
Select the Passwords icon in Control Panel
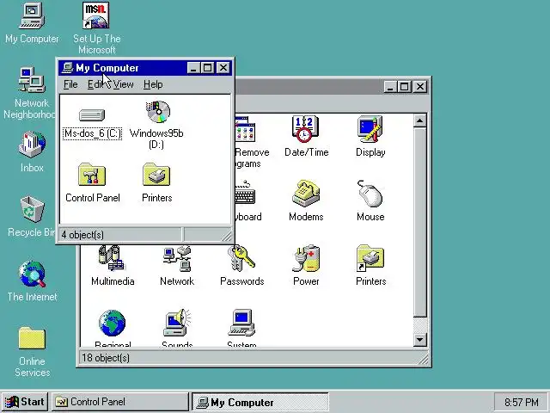click(x=241, y=258)
